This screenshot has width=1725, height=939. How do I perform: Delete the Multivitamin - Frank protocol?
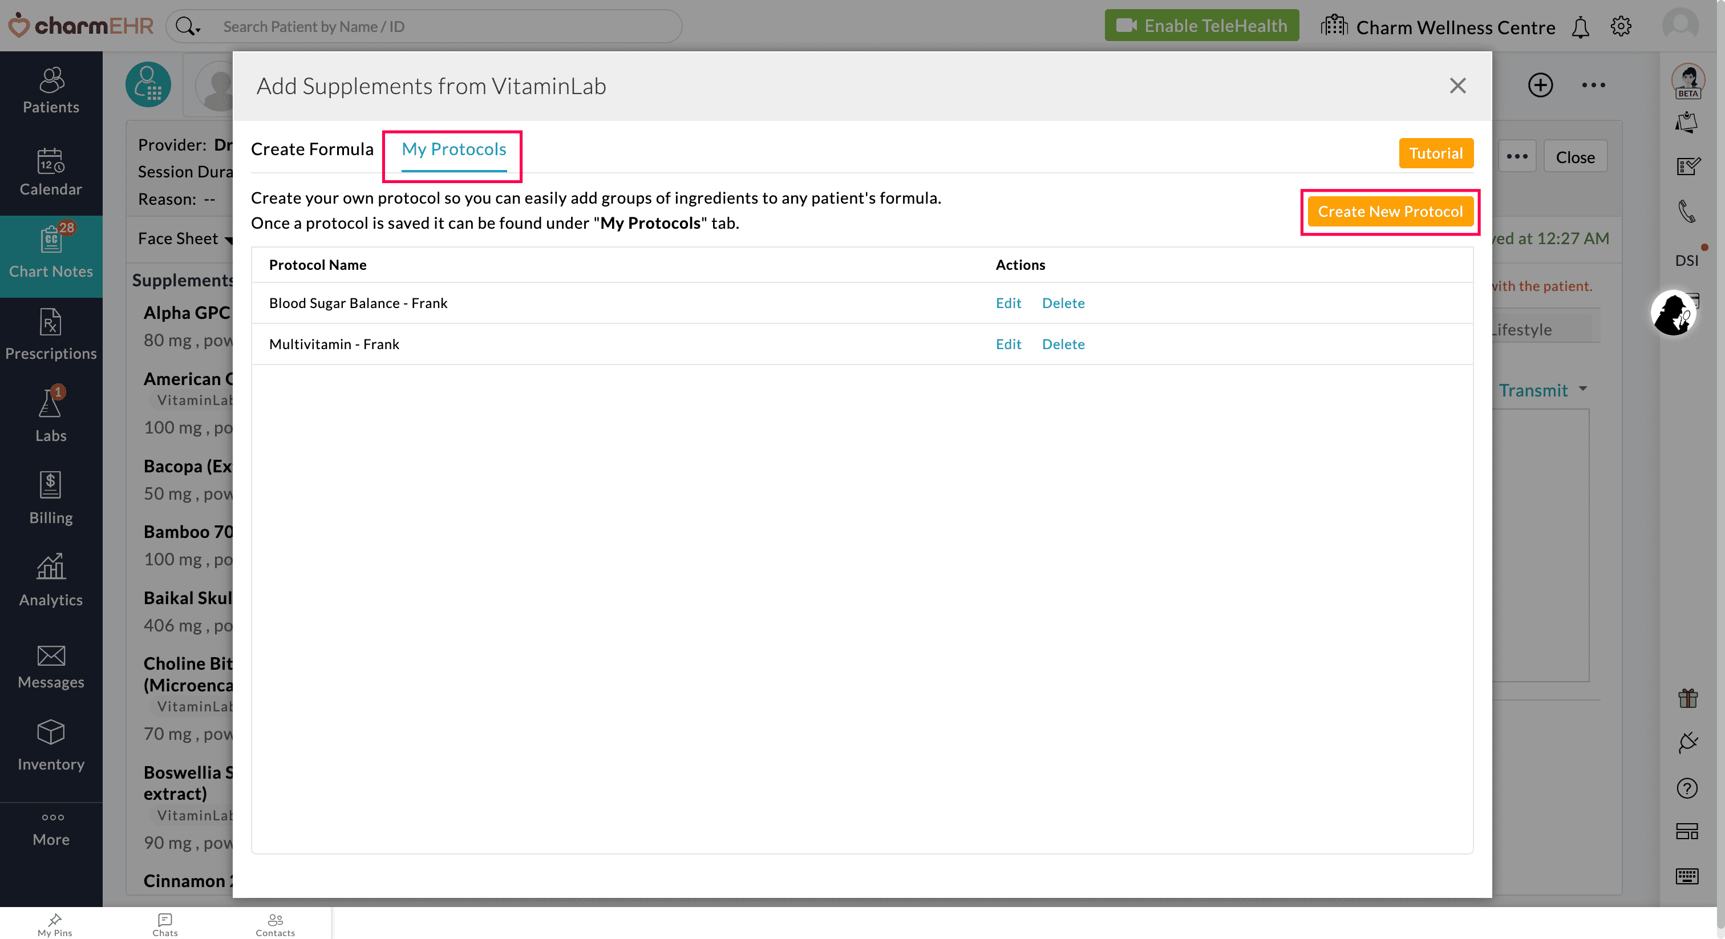pyautogui.click(x=1063, y=344)
